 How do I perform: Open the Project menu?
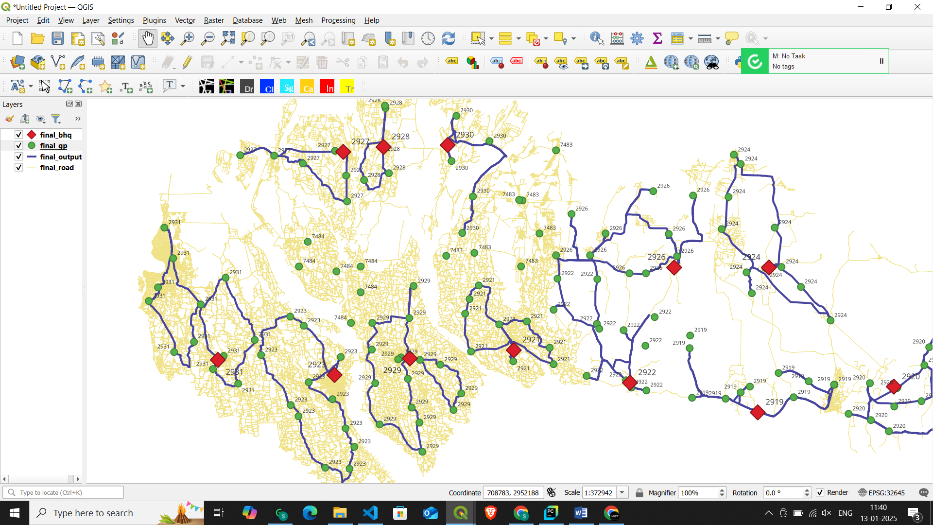point(17,20)
